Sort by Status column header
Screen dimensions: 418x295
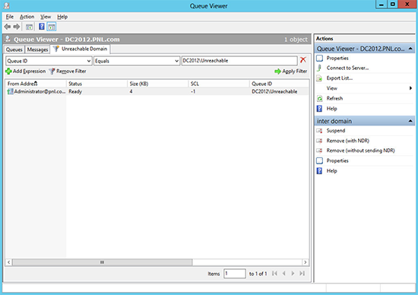97,84
